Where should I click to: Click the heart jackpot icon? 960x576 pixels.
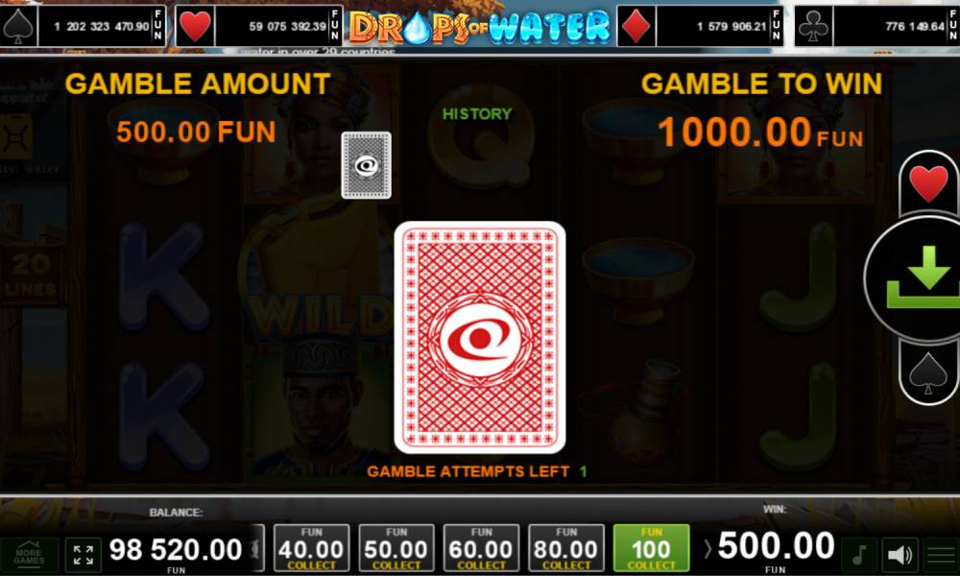(195, 26)
